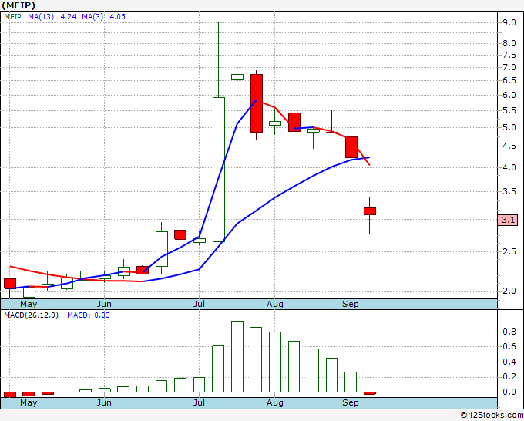Image resolution: width=524 pixels, height=421 pixels.
Task: Select the MACD:-0.03 value readout
Action: (89, 315)
